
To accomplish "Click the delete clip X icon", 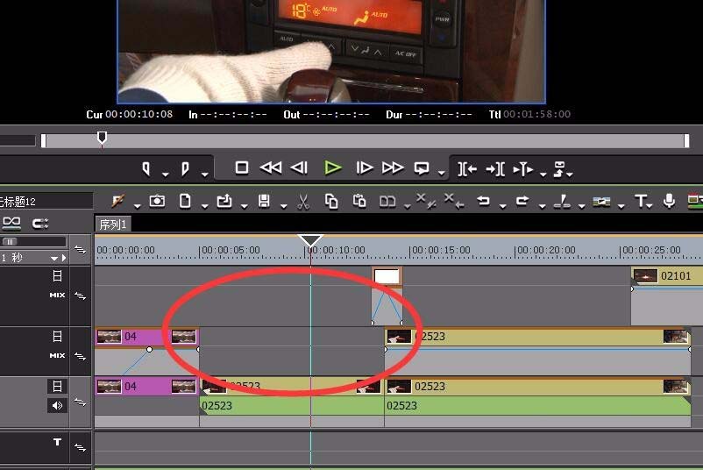I will (x=425, y=201).
